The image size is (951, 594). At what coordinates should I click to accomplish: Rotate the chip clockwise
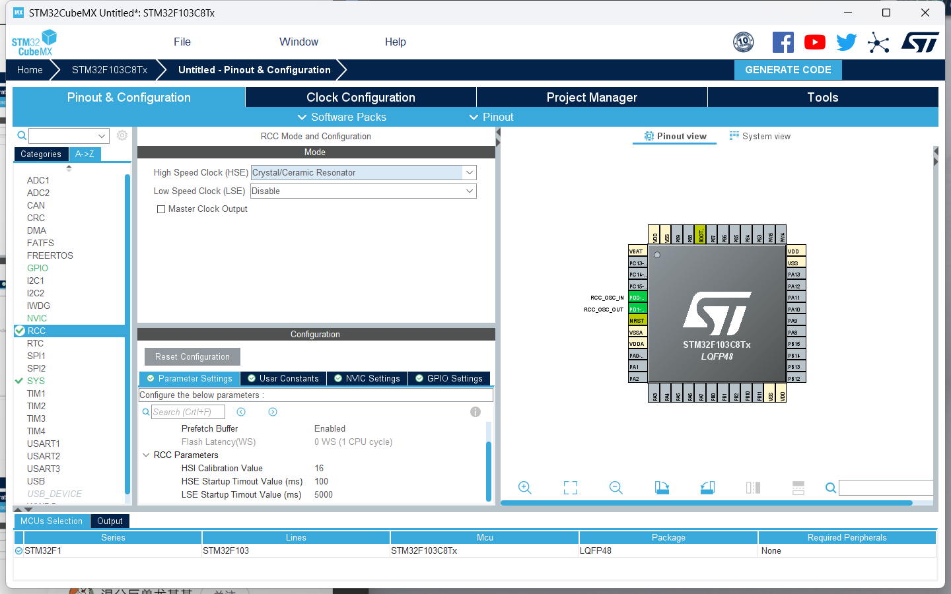[x=662, y=488]
